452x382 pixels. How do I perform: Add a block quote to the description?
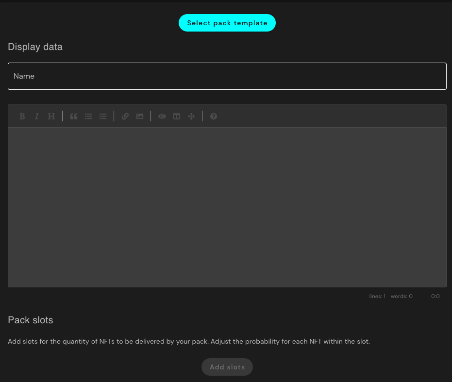click(74, 116)
